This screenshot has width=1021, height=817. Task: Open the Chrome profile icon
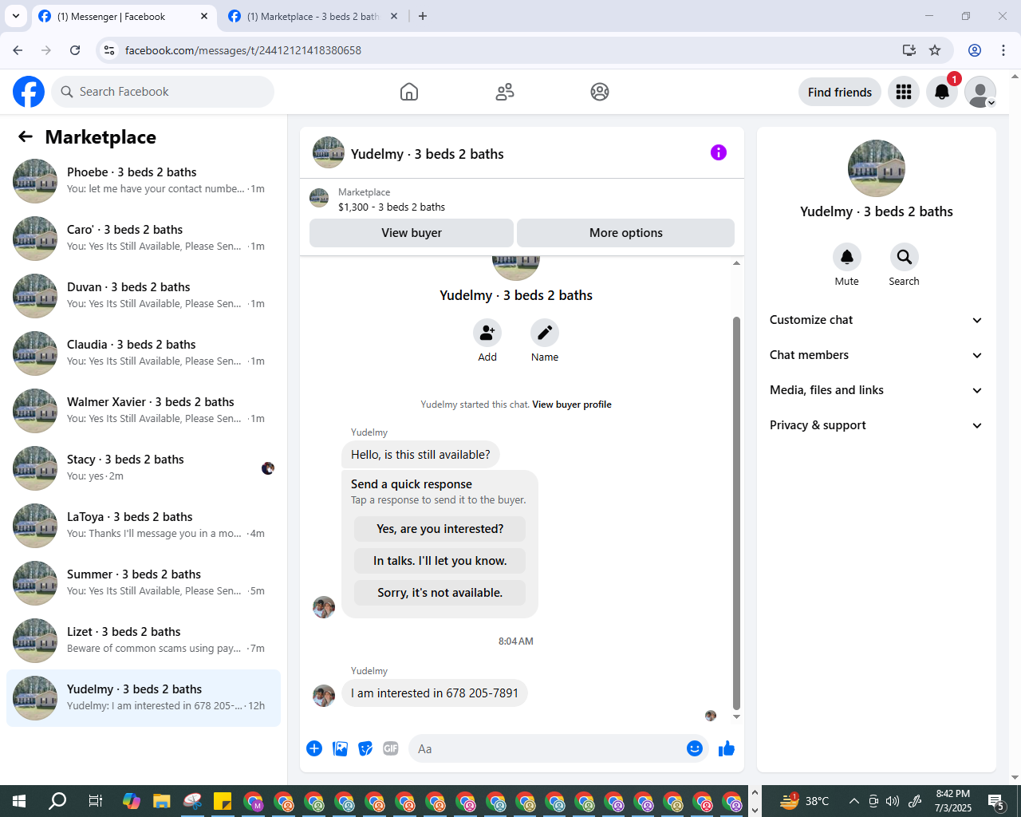coord(975,50)
